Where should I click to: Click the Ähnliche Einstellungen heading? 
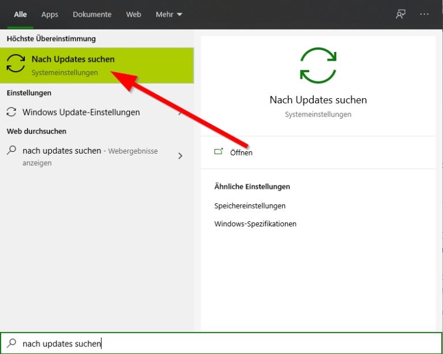[252, 187]
